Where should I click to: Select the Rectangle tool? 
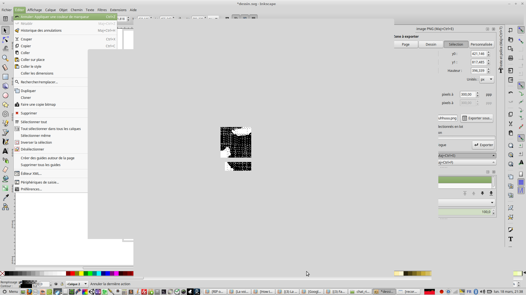point(5,77)
